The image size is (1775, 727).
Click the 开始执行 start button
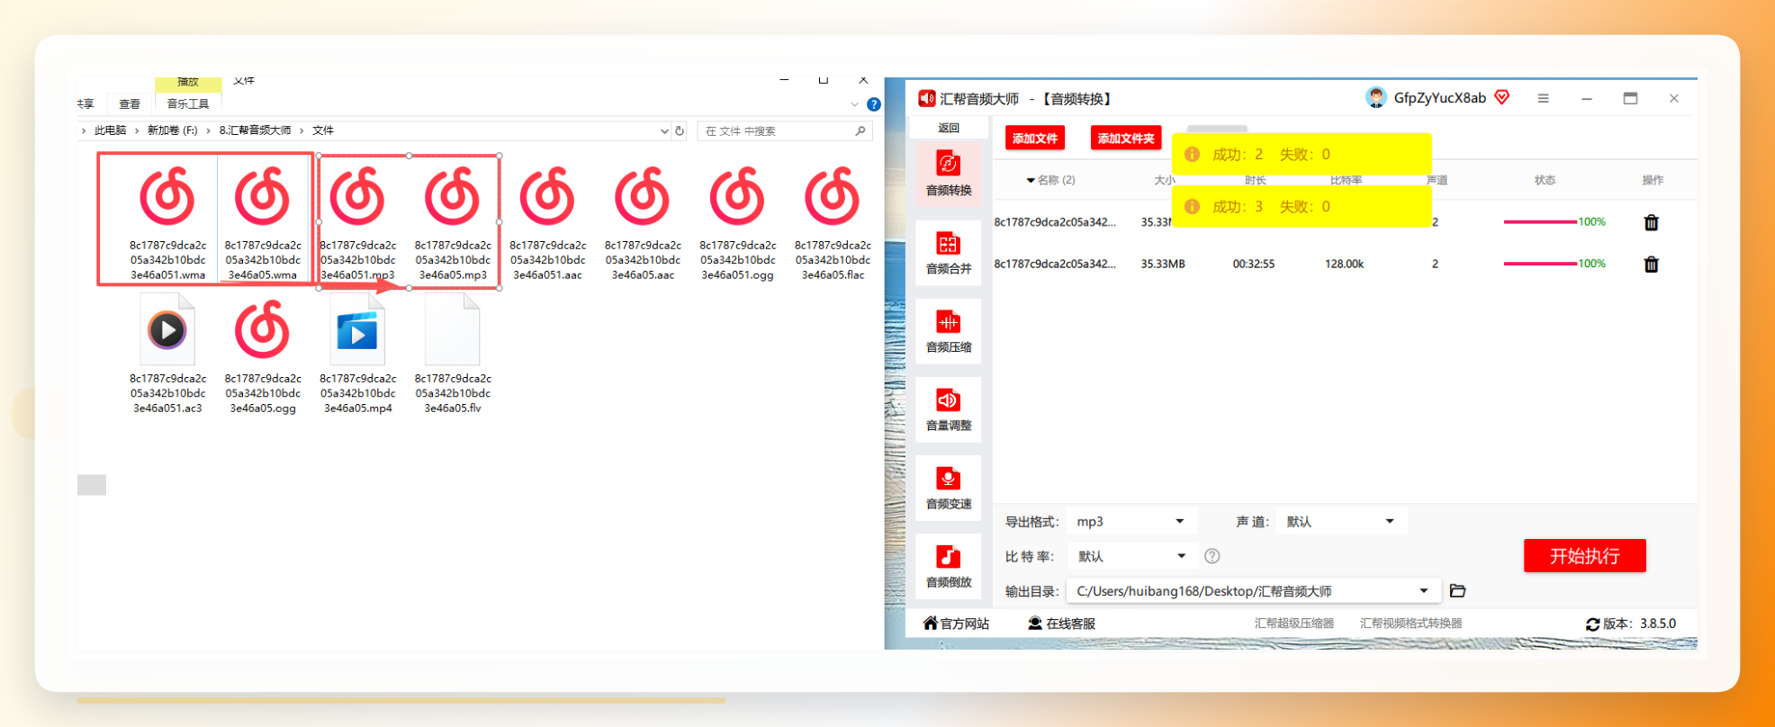coord(1584,556)
